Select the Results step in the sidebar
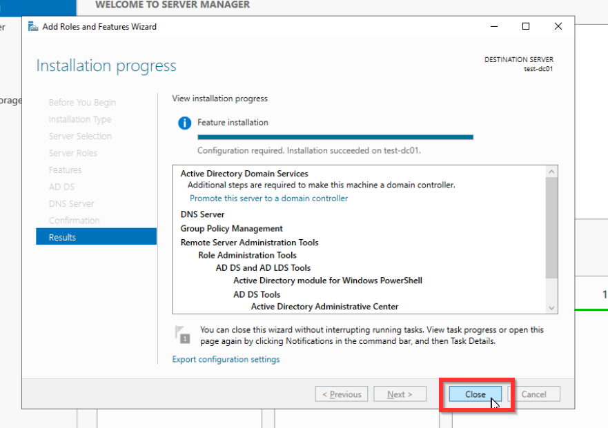Screen dimensions: 608x428 (96, 237)
